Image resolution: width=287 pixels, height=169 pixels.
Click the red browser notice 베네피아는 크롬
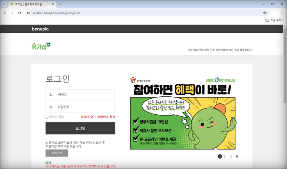[80, 166]
